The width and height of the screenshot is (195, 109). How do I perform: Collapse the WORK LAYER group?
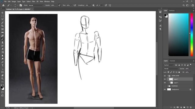click(x=168, y=76)
